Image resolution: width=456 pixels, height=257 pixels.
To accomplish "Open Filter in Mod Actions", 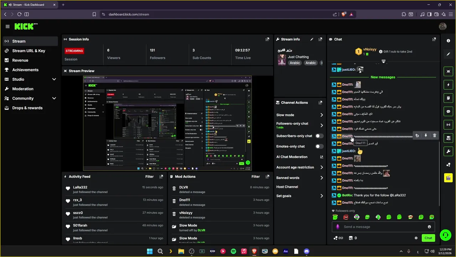I will [255, 176].
